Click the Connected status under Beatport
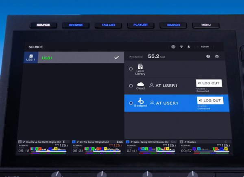The height and width of the screenshot is (177, 244). 204,109
